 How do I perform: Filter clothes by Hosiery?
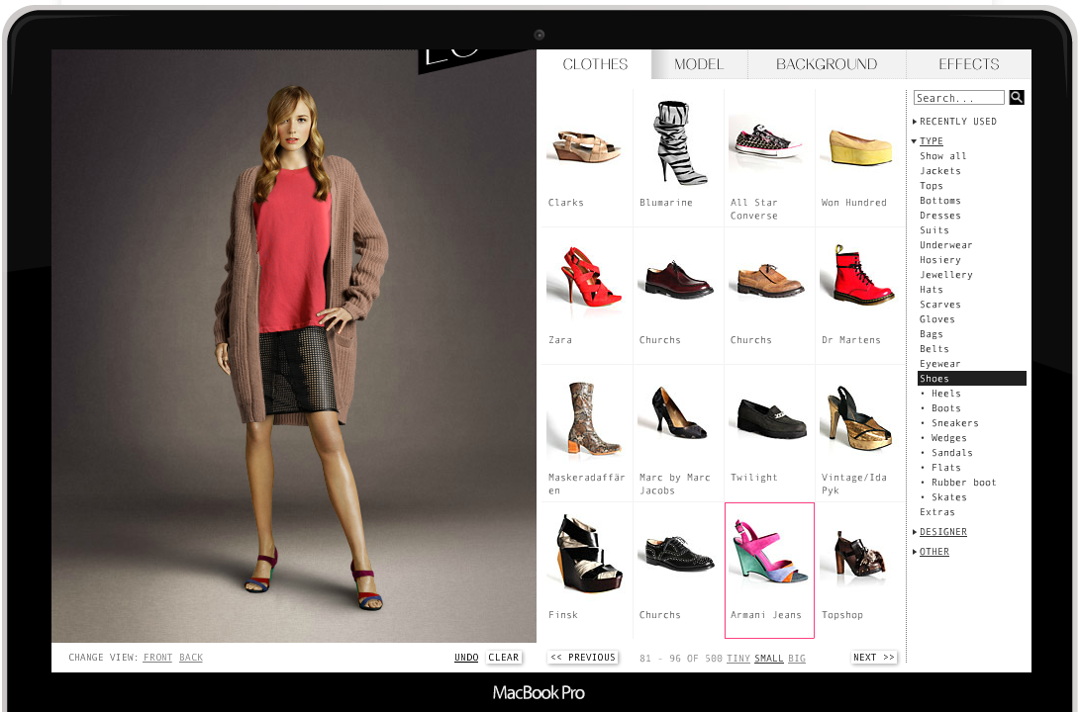point(940,259)
